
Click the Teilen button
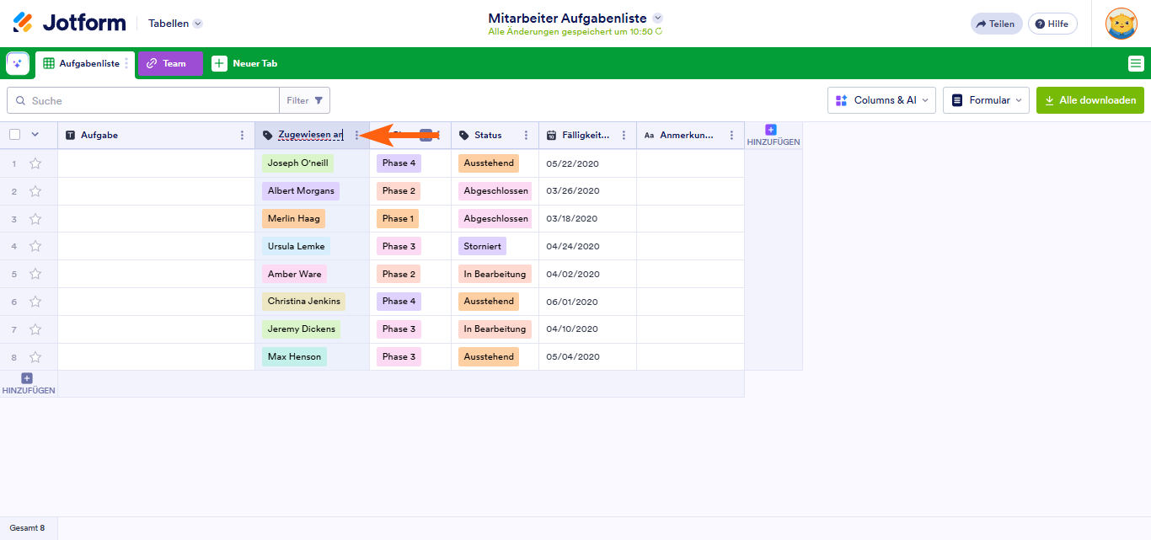(996, 23)
